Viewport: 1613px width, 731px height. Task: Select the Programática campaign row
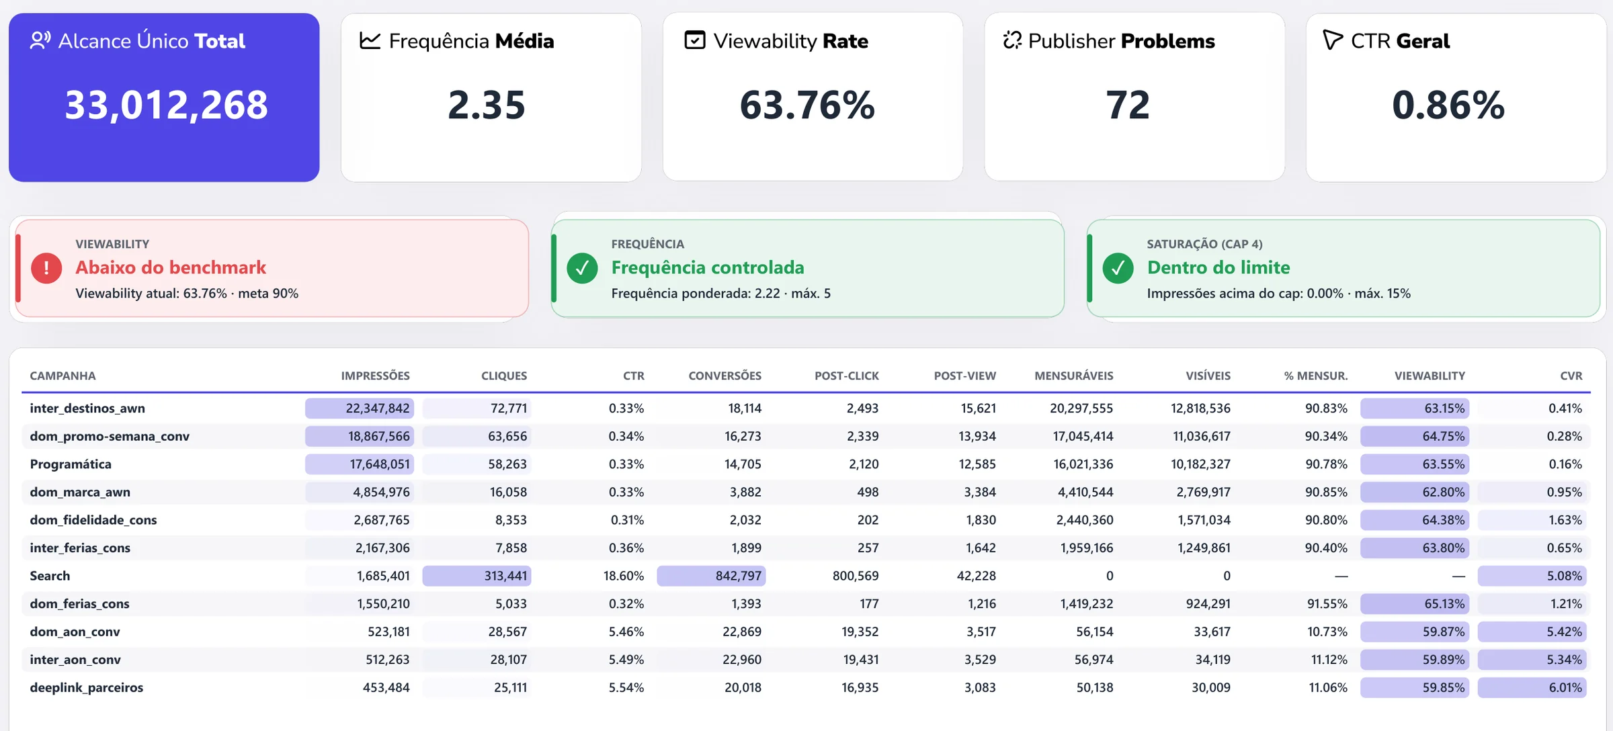pyautogui.click(x=806, y=464)
